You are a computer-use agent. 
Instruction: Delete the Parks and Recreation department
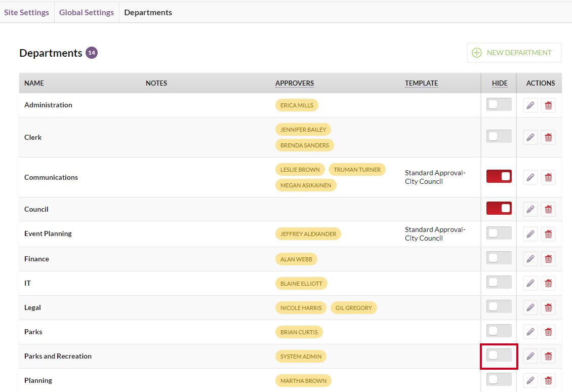pos(548,356)
